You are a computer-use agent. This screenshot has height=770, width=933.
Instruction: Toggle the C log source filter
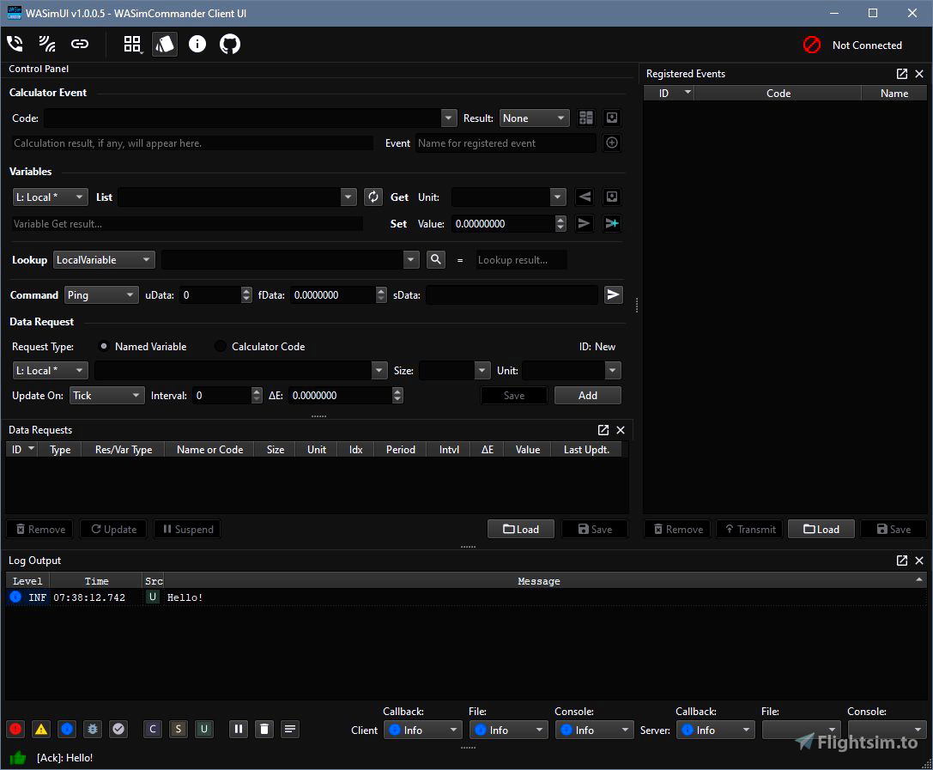tap(153, 729)
